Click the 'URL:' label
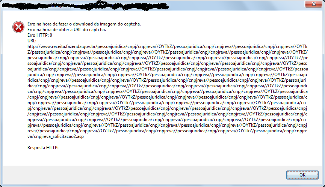Viewport: 325px width, 187px height. [32, 41]
